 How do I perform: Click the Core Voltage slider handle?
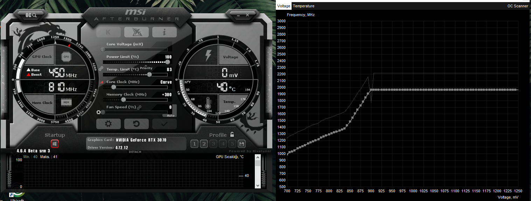click(103, 49)
